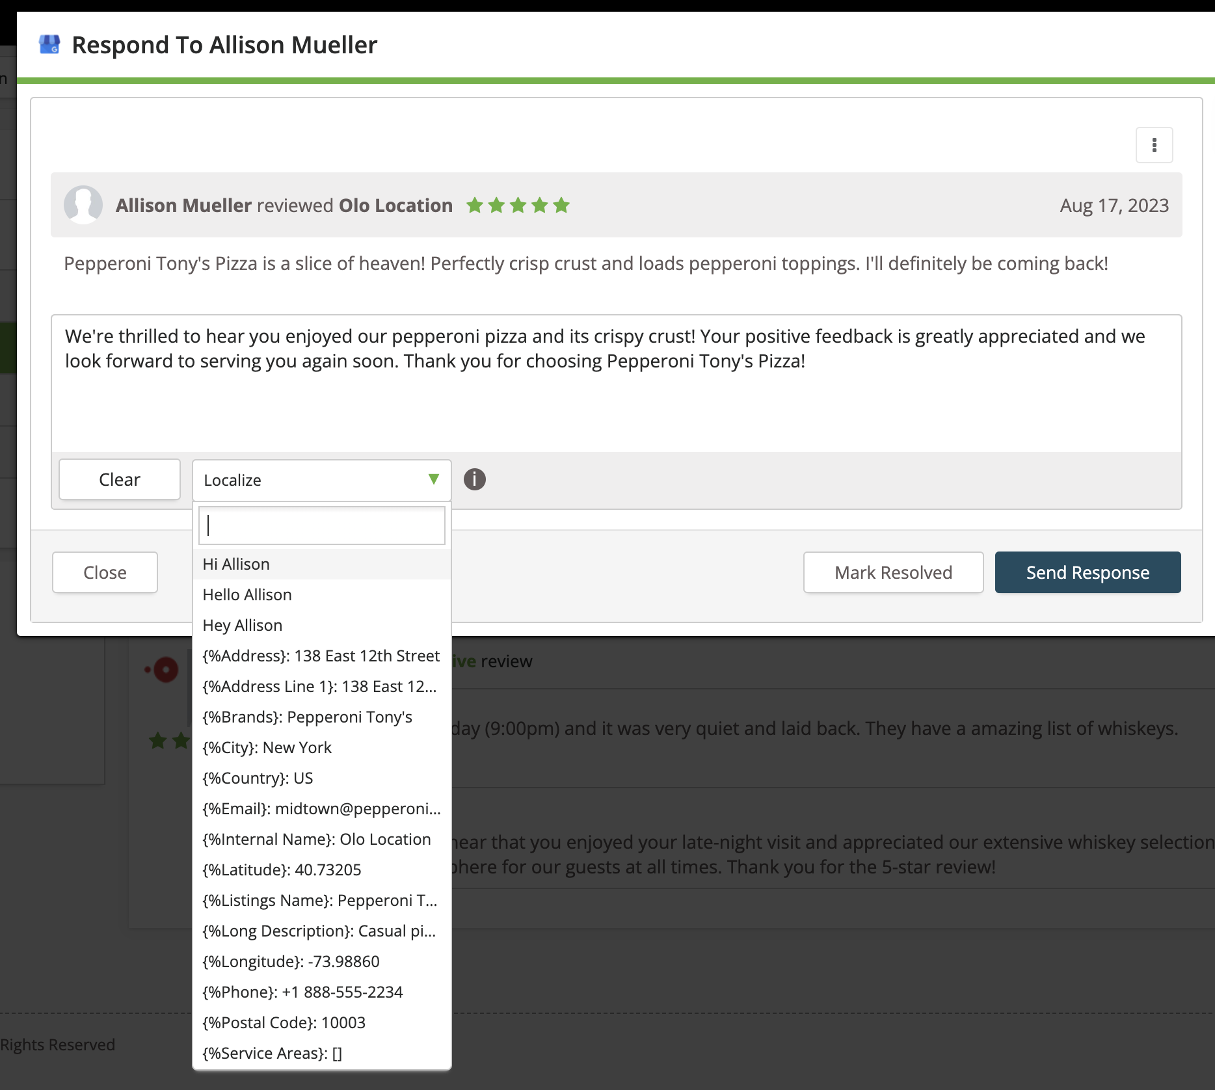Click inside the response text area

click(617, 384)
